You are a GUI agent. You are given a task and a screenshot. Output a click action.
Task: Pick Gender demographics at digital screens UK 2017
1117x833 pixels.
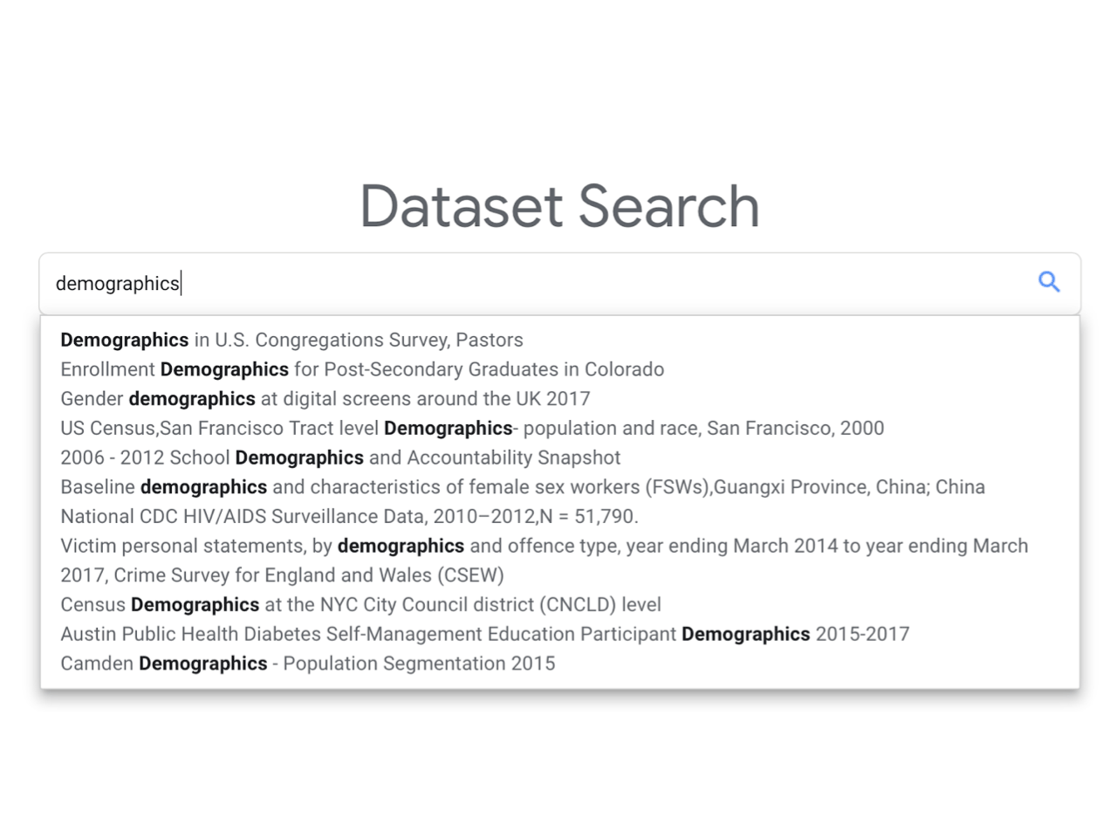click(325, 399)
